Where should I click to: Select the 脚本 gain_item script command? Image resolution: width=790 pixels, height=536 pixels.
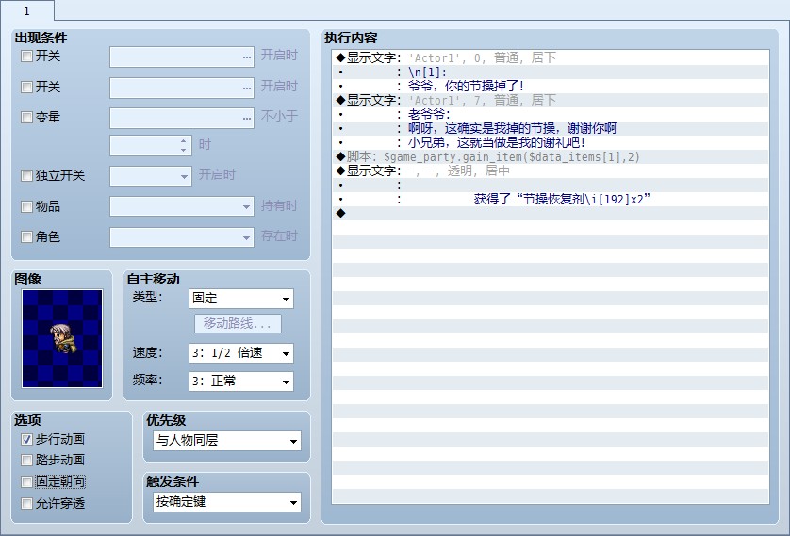[x=551, y=156]
